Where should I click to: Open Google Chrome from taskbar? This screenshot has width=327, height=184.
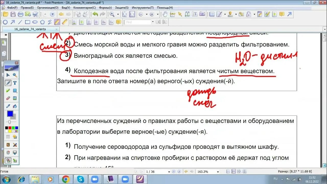pyautogui.click(x=66, y=179)
